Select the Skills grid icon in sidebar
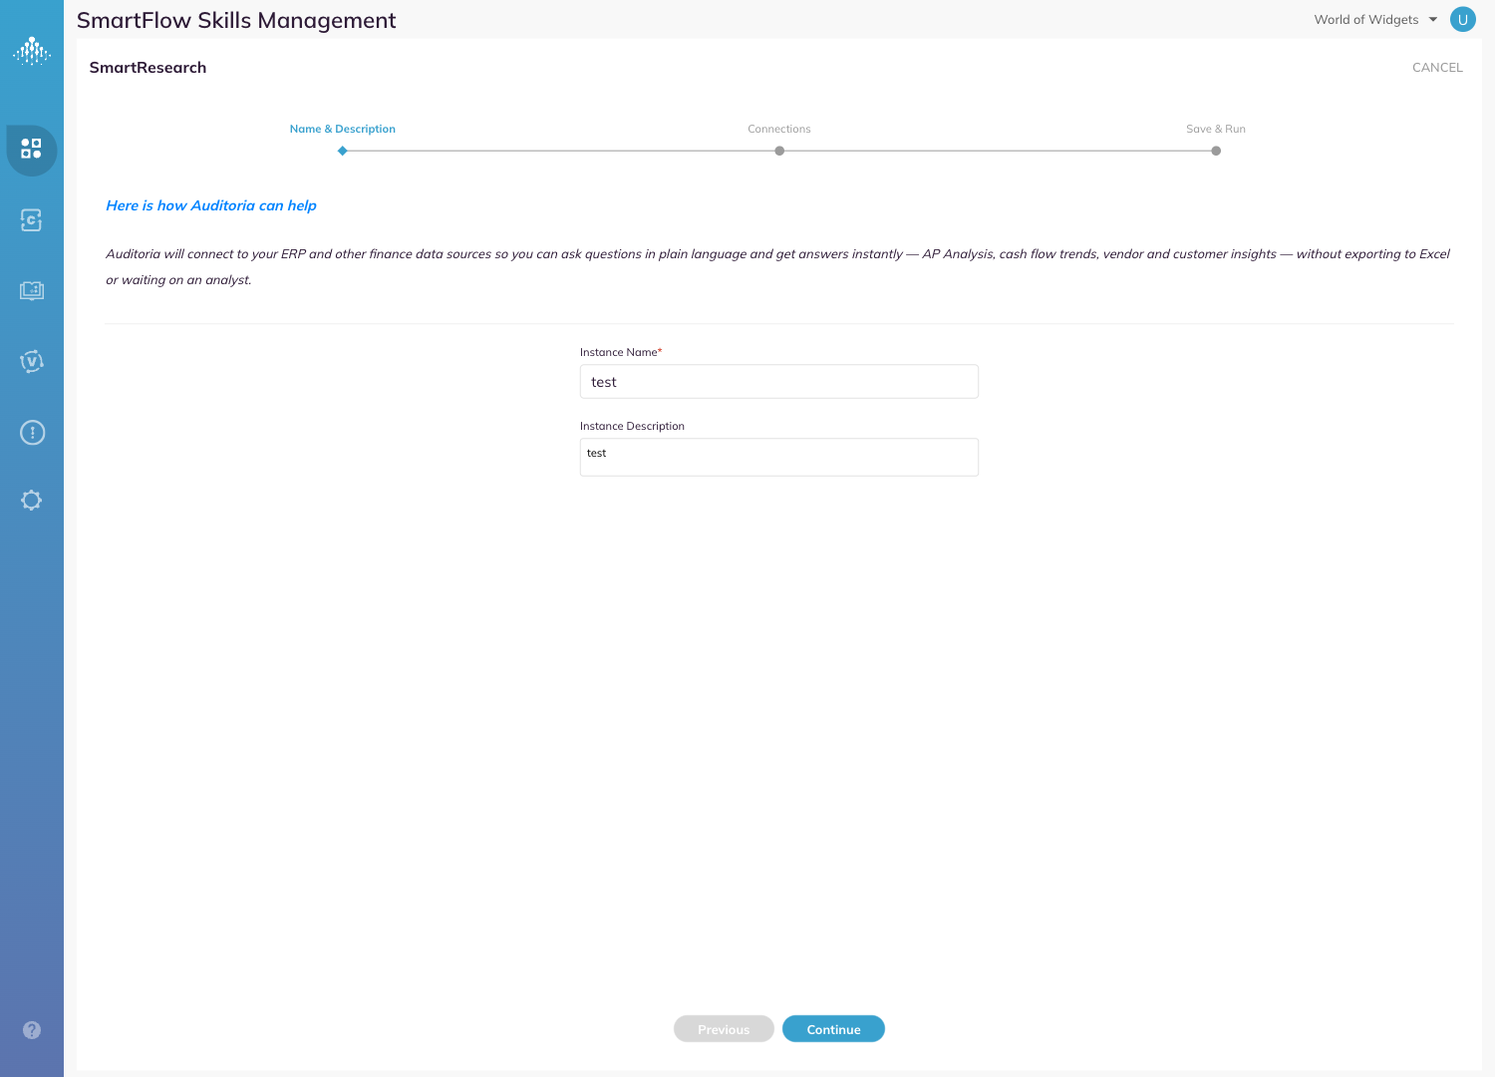This screenshot has width=1495, height=1077. click(32, 150)
